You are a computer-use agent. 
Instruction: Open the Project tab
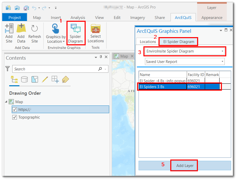coord(15,18)
